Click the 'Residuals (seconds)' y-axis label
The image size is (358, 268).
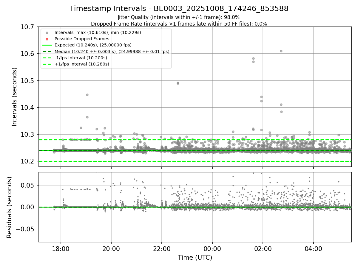(9, 207)
